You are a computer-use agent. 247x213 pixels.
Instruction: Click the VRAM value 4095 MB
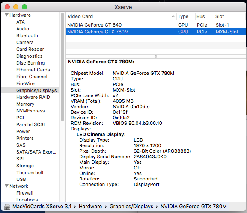click(123, 101)
